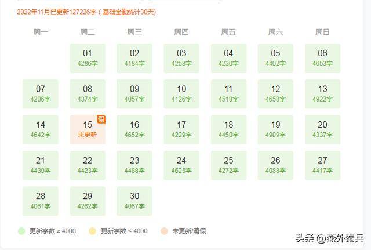This screenshot has width=371, height=250.
Task: Click the 周六 column header
Action: coord(275,32)
